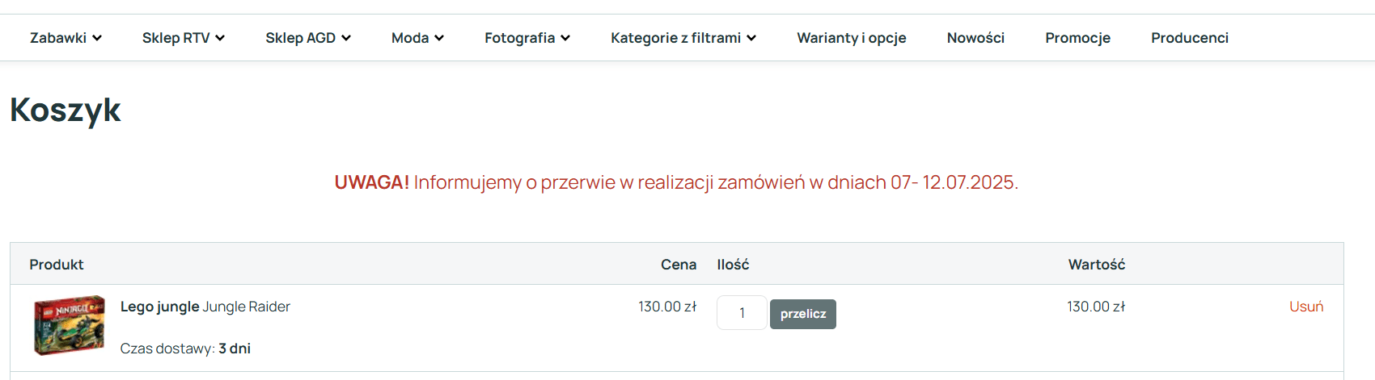Open the Sklep RTV dropdown arrow
This screenshot has width=1375, height=380.
point(220,38)
